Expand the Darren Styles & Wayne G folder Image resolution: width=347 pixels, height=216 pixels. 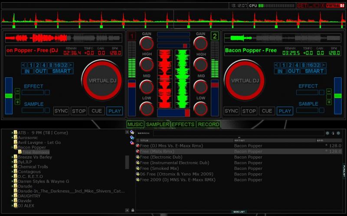tap(13, 181)
